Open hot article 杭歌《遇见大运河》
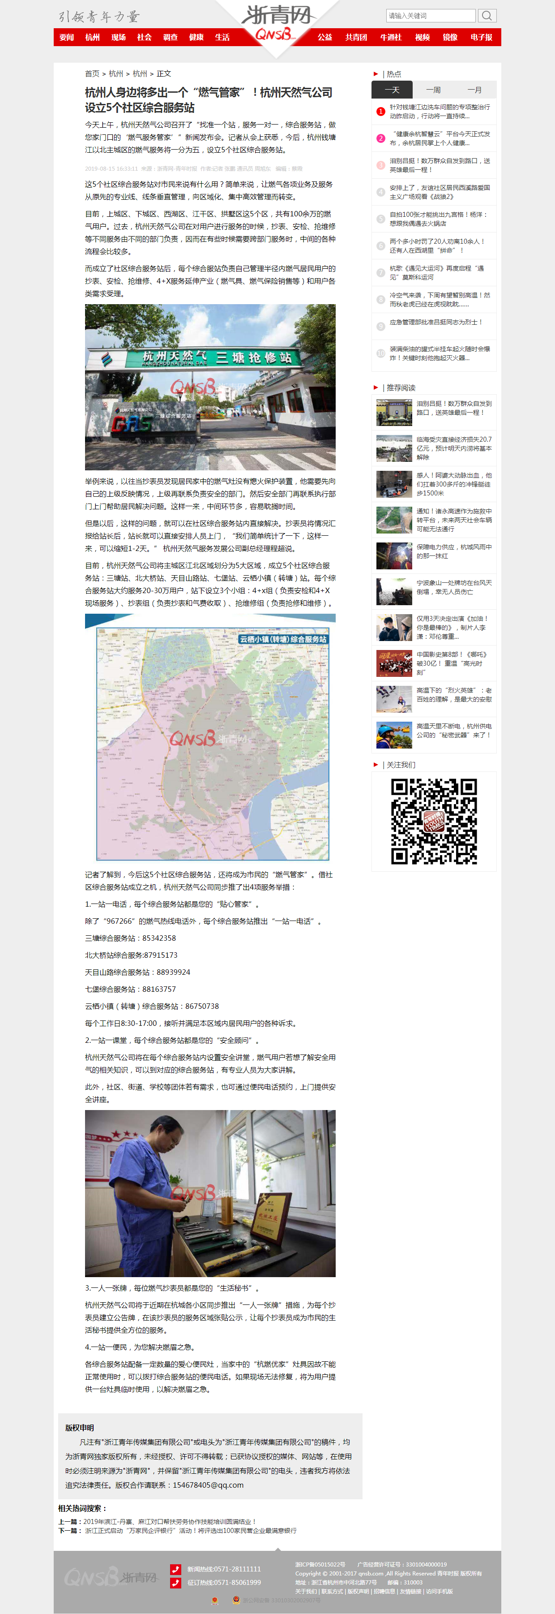Screen dimensions: 555x1614 pyautogui.click(x=437, y=273)
